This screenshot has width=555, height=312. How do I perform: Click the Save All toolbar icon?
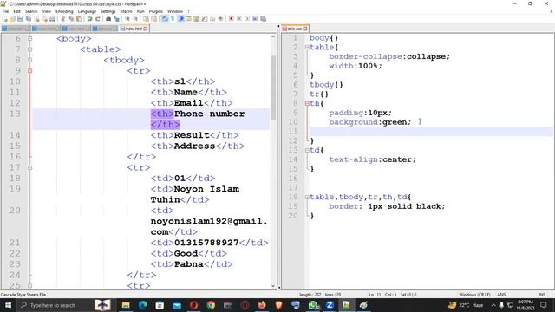click(x=29, y=18)
